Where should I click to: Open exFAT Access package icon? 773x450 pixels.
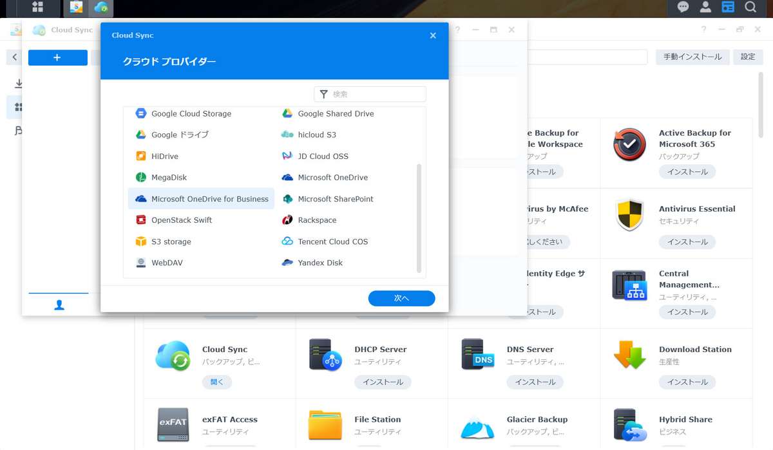pyautogui.click(x=173, y=425)
